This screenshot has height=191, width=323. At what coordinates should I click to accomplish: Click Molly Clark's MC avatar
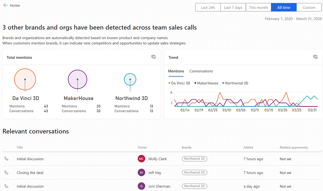(141, 159)
